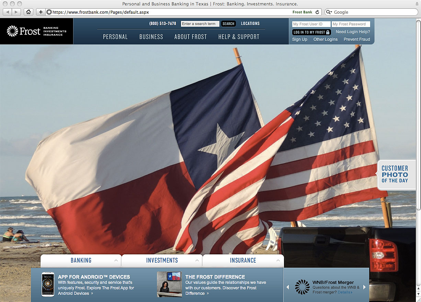
Task: Click next arrow in the news carousel
Action: click(364, 287)
